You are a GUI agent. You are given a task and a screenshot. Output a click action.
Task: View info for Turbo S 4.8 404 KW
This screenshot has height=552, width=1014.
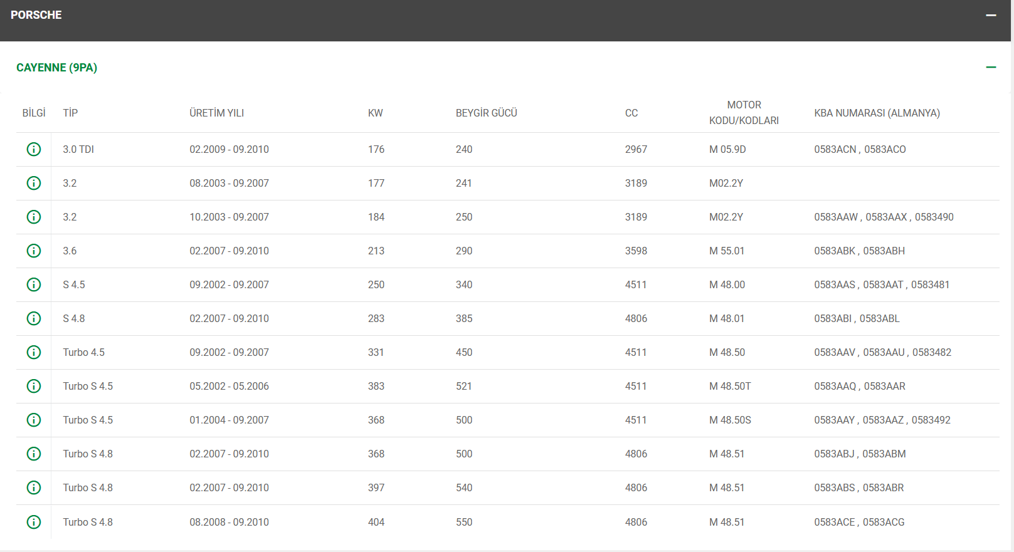pos(34,522)
